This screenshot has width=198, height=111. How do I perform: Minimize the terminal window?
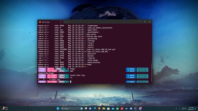pyautogui.click(x=140, y=22)
